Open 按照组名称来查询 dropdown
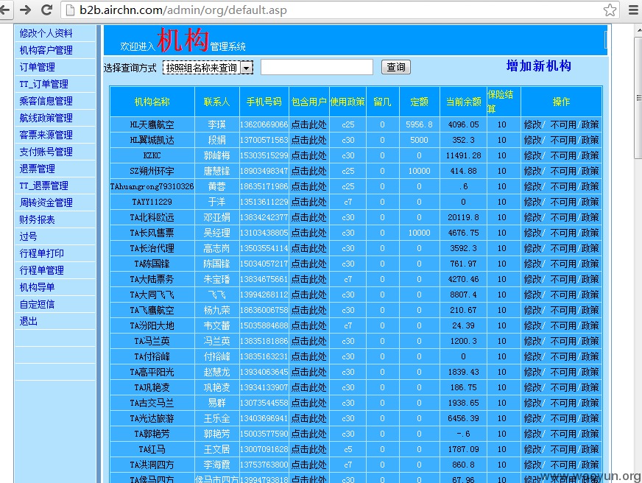The image size is (642, 483). coord(208,68)
